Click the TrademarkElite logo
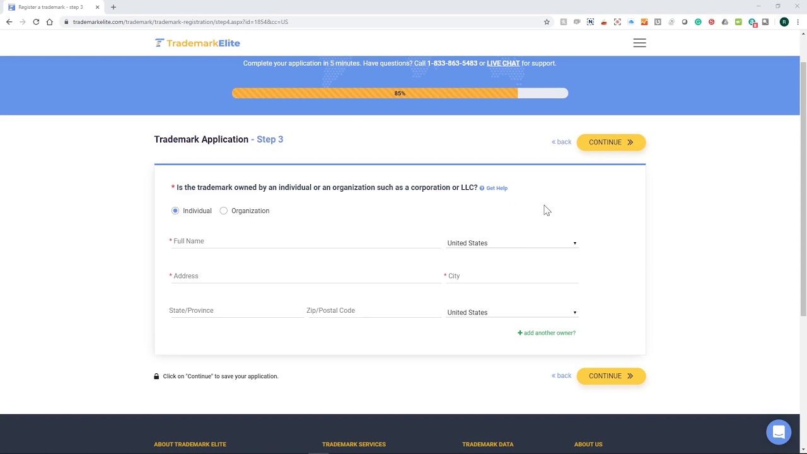 click(197, 43)
